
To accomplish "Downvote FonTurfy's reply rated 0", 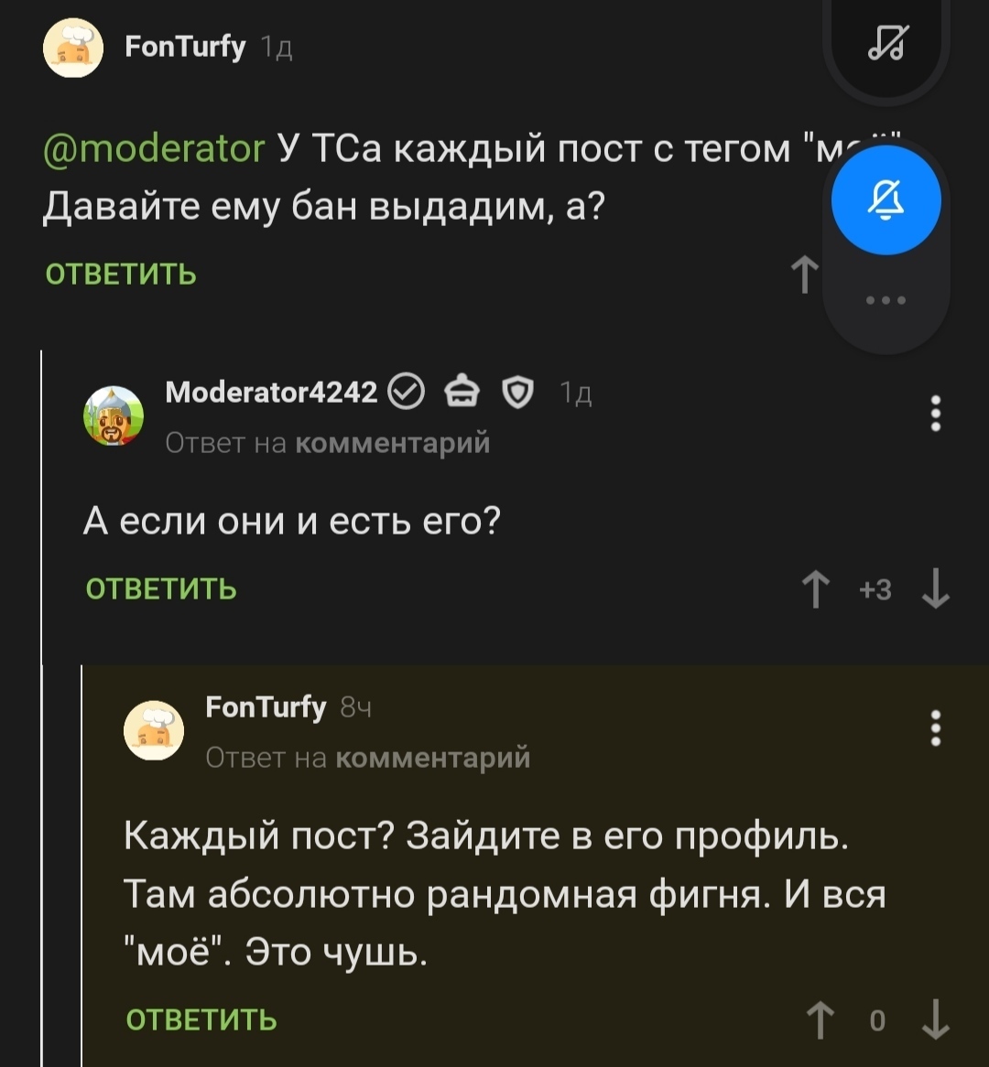I will pos(935,1020).
